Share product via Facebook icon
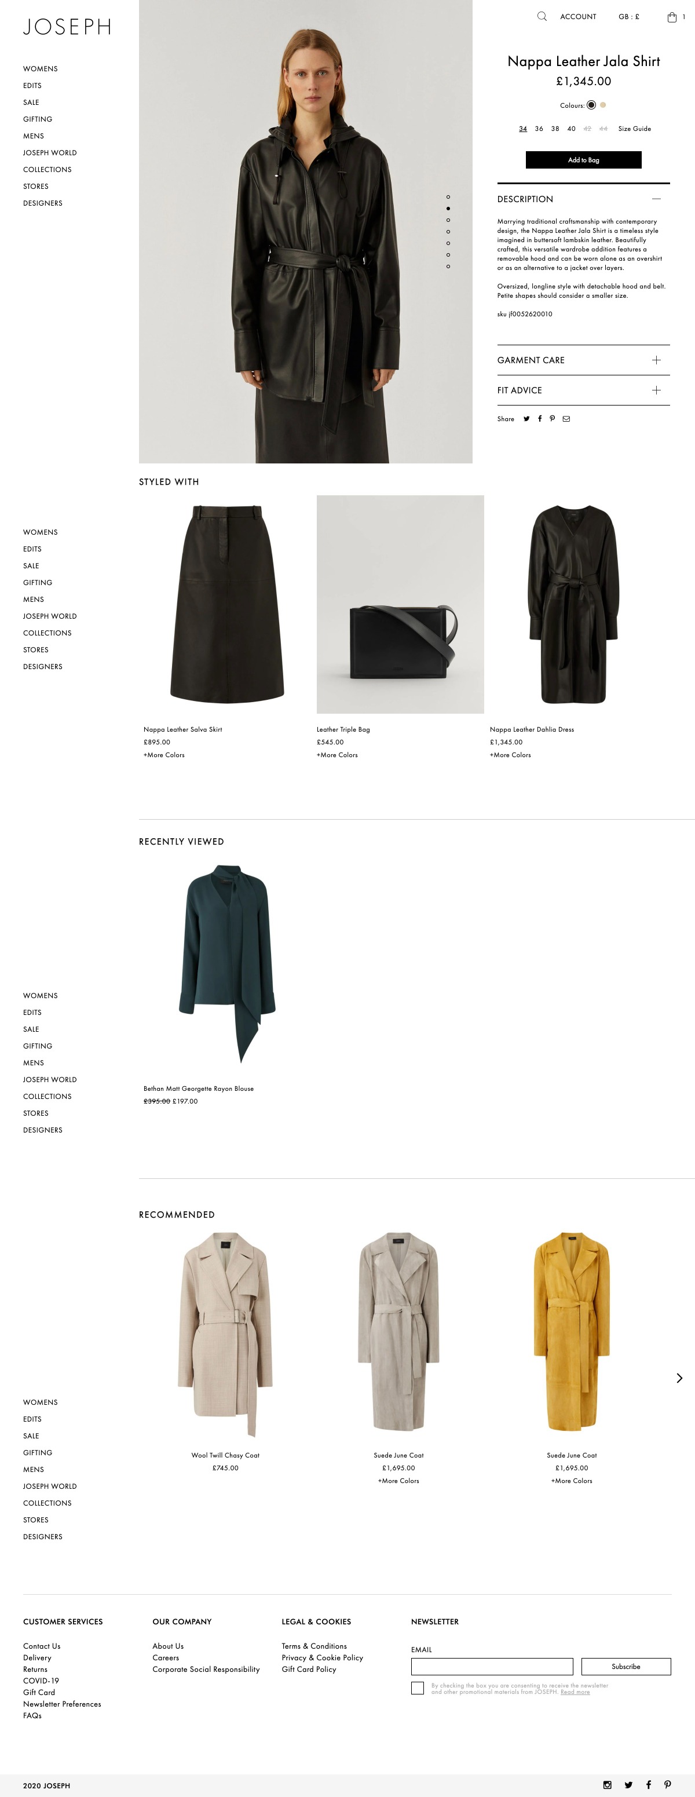Viewport: 695px width, 1797px height. (540, 419)
